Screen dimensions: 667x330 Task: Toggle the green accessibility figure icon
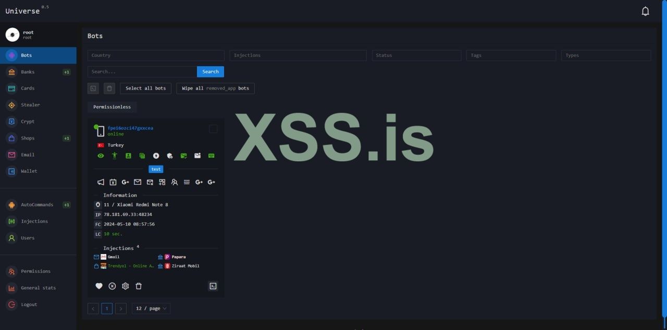click(115, 156)
